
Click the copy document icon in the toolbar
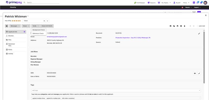coord(174,26)
